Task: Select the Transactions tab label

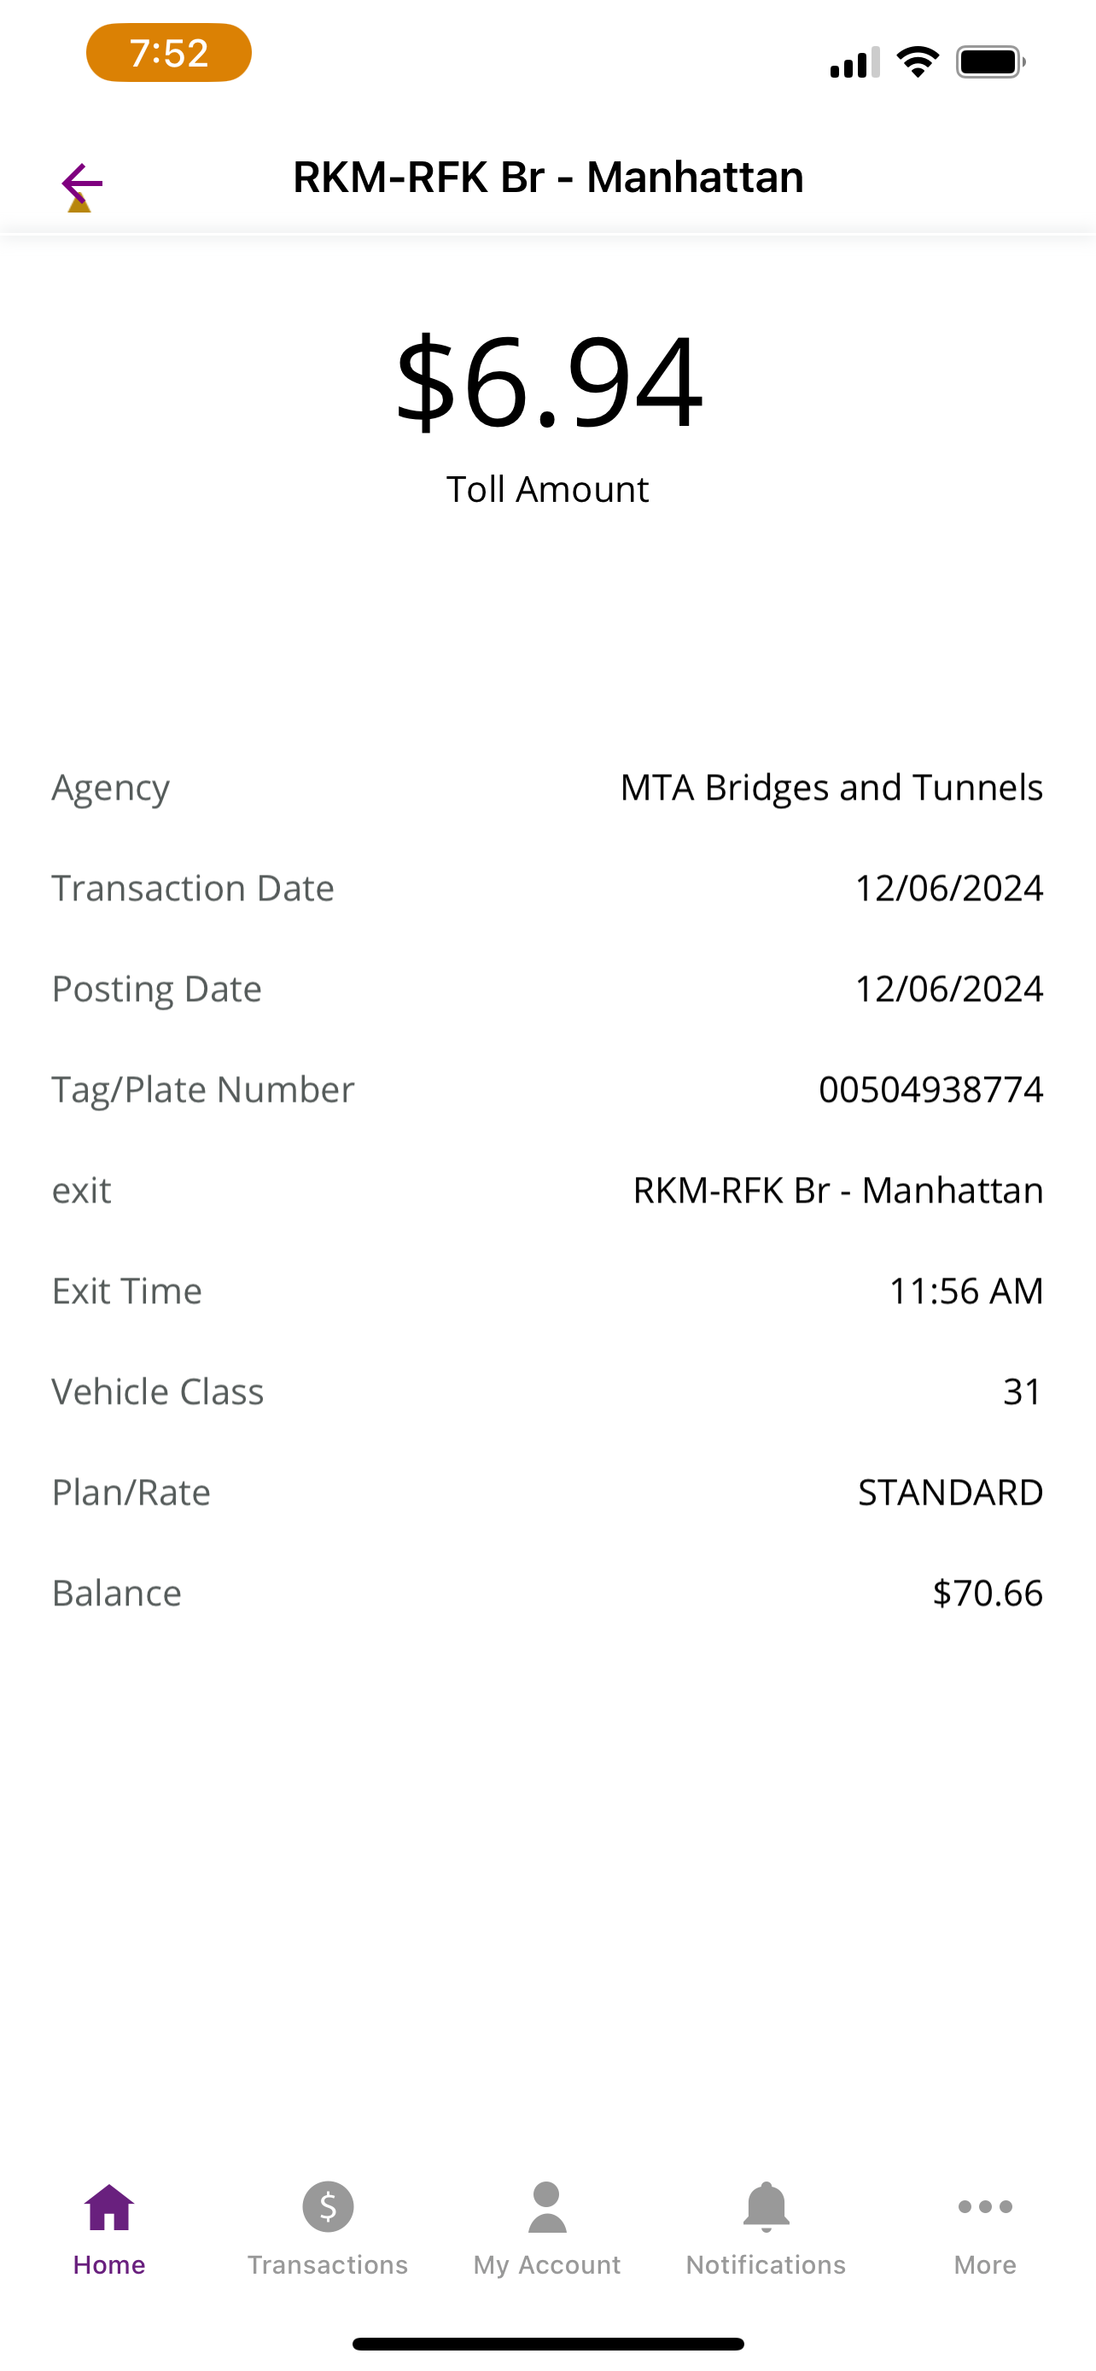Action: tap(328, 2264)
